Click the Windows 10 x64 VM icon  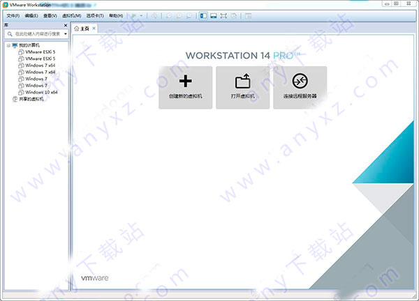21,92
